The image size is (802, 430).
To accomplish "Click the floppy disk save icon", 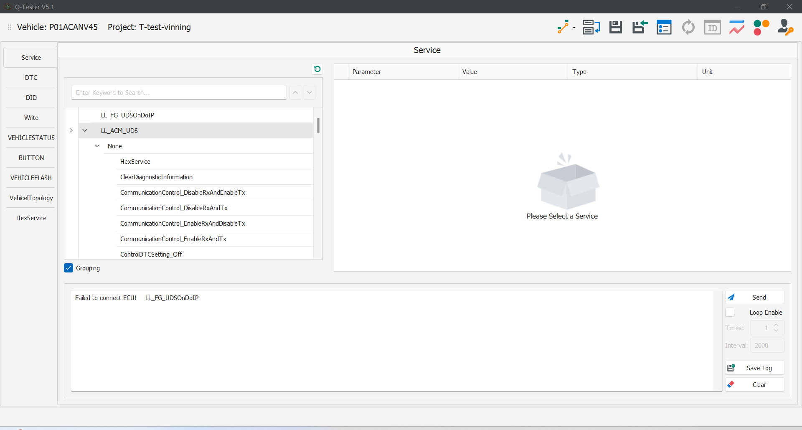I will (x=615, y=28).
